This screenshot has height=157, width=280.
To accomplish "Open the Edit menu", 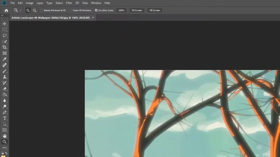I will pyautogui.click(x=20, y=3).
